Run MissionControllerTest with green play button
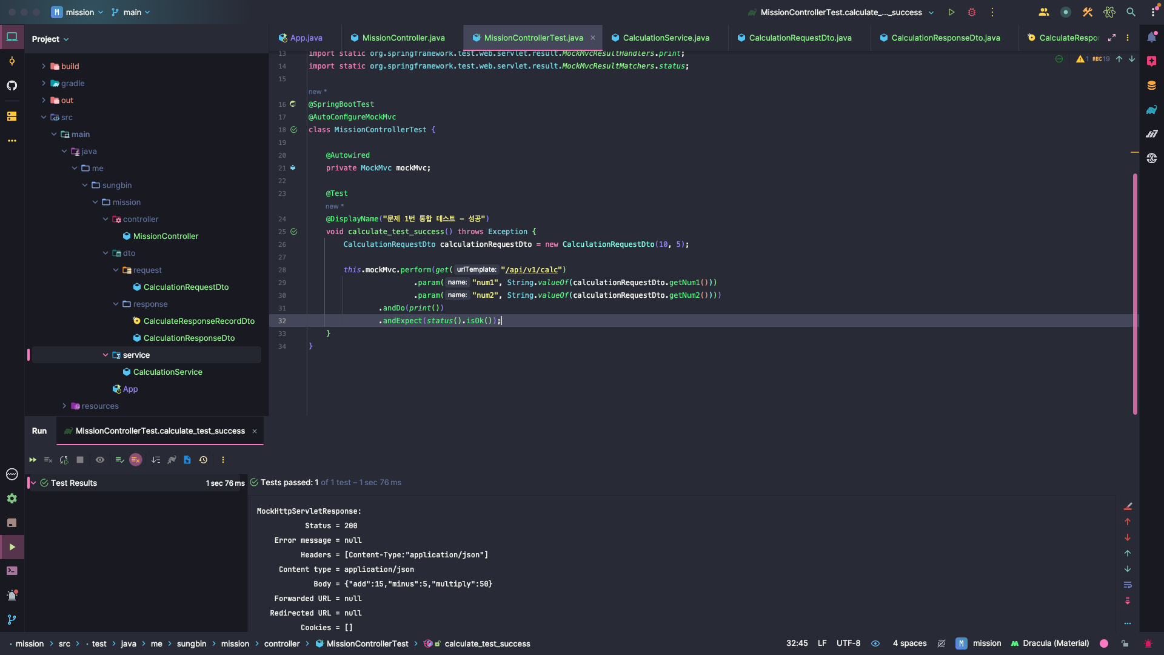Image resolution: width=1164 pixels, height=655 pixels. 951,12
